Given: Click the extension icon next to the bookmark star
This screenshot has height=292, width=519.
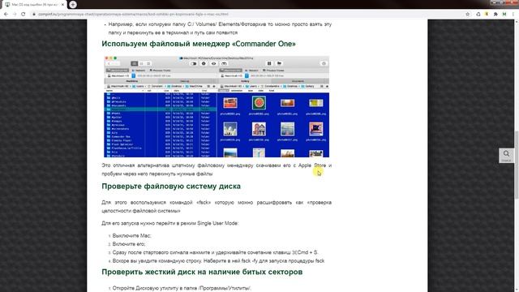Looking at the screenshot, I should coord(478,15).
